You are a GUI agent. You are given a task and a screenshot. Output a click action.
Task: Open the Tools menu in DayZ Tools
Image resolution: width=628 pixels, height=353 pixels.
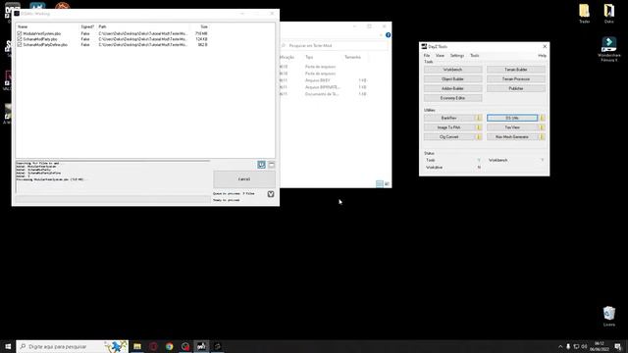[x=474, y=56]
